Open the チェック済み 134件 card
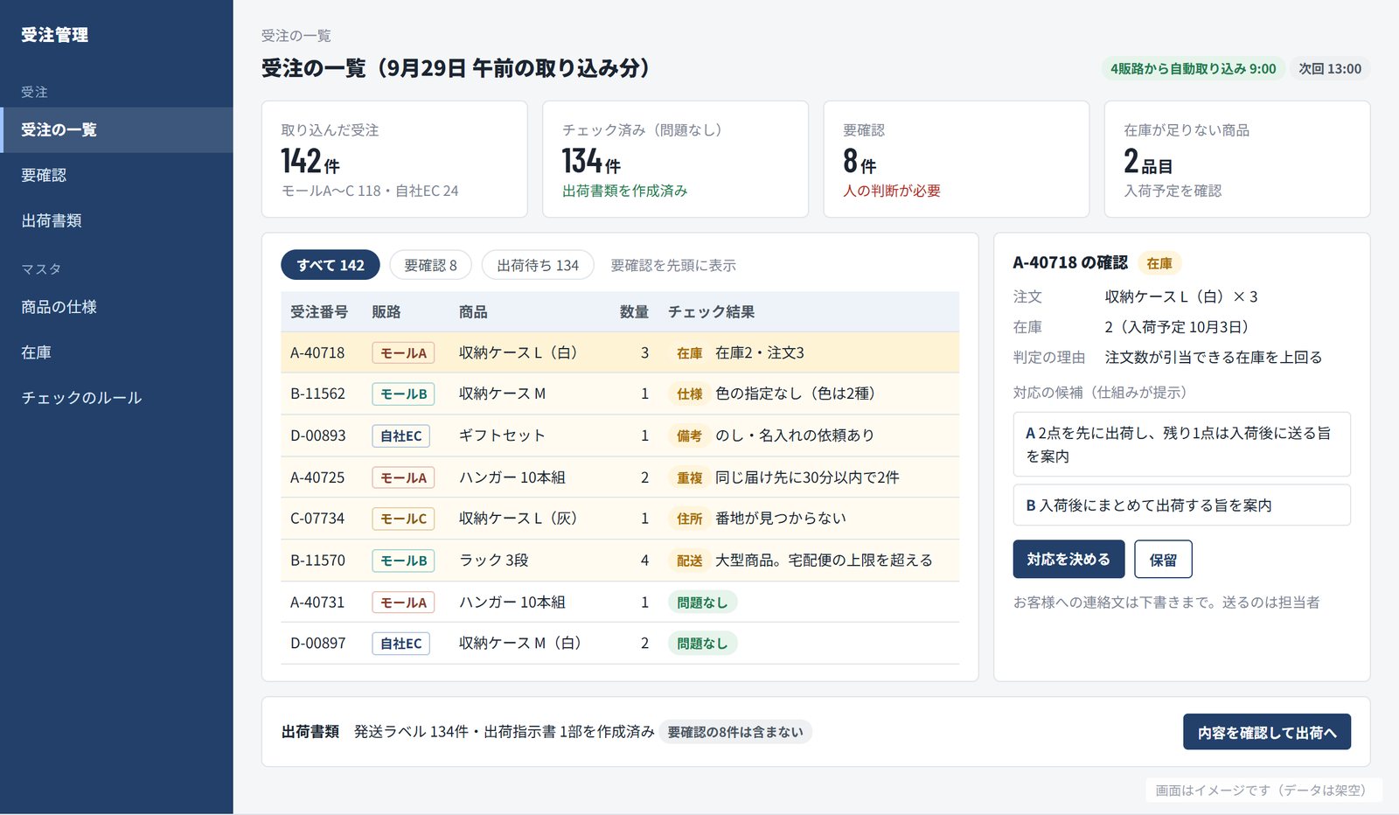Image resolution: width=1399 pixels, height=815 pixels. (x=675, y=159)
